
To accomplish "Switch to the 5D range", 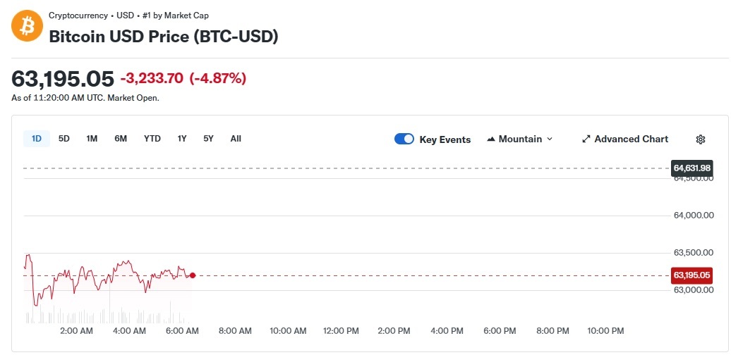I will (x=64, y=139).
